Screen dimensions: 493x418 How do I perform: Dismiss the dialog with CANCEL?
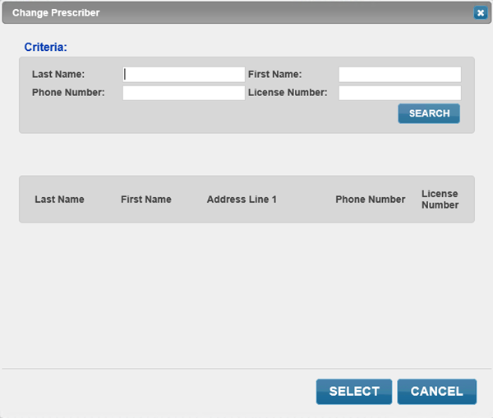click(437, 392)
